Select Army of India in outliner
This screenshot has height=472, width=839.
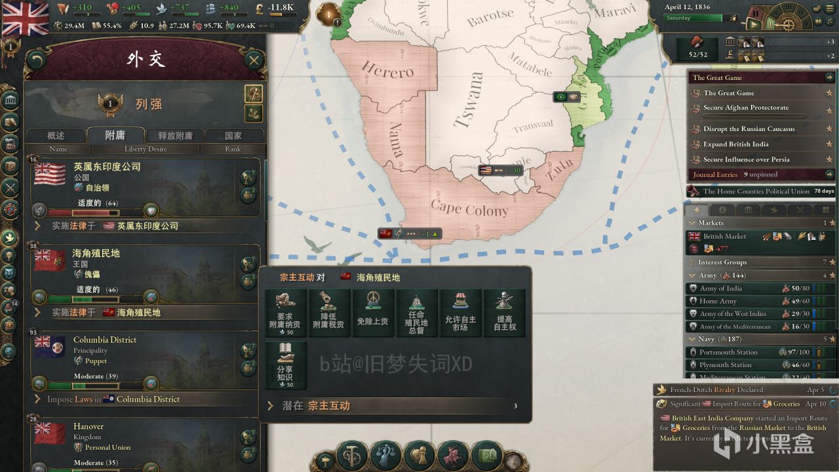coord(721,288)
